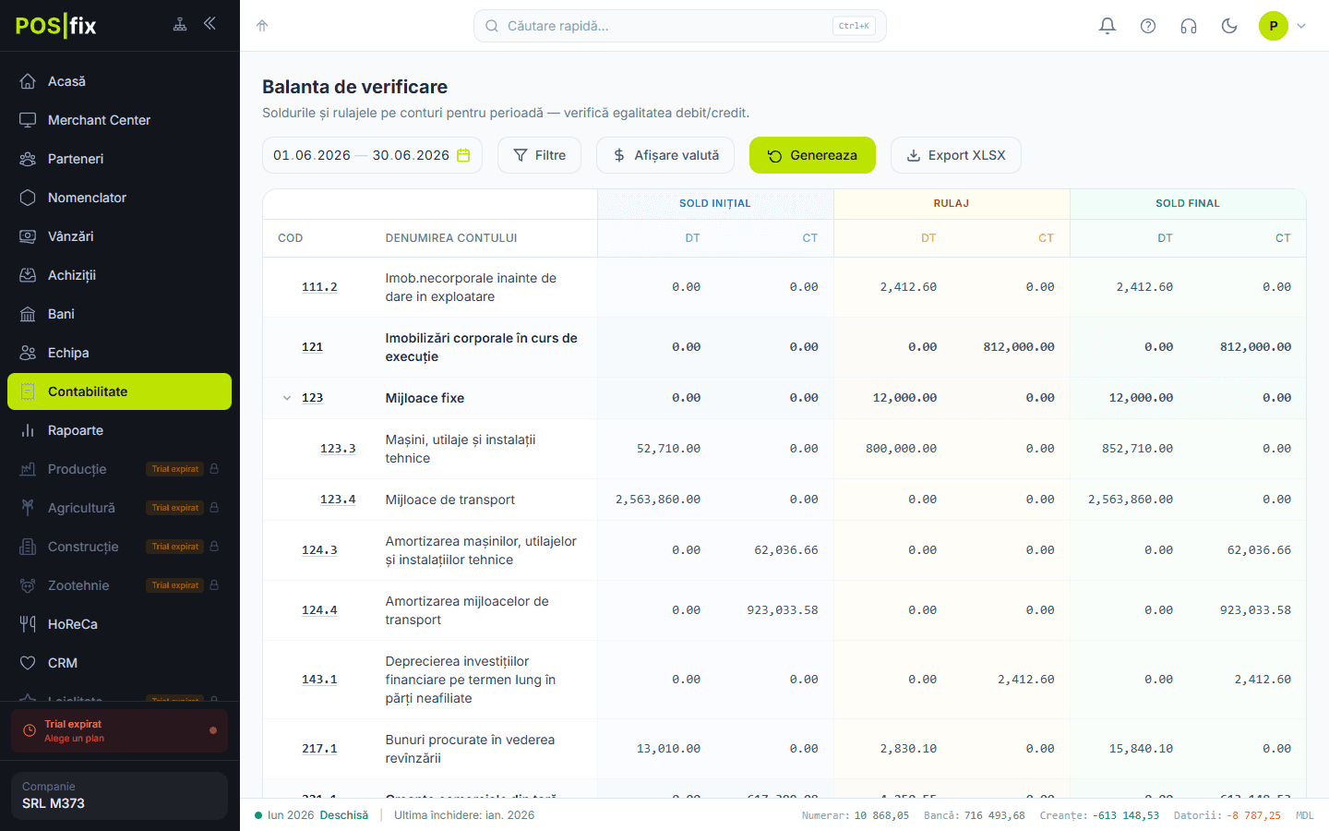The height and width of the screenshot is (831, 1329).
Task: Click value 2,563,860.00 under Sold initial DT
Action: coord(658,500)
